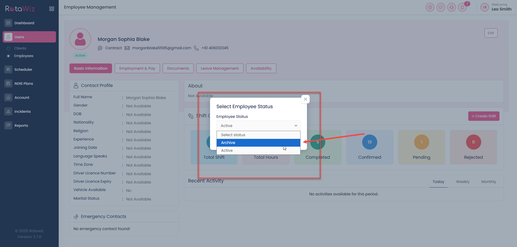This screenshot has width=517, height=247.
Task: Click the help question mark icon
Action: [x=430, y=7]
